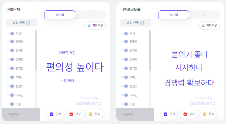
Task: Uncheck the red 부정 checkbox in right chart
Action: point(185,114)
